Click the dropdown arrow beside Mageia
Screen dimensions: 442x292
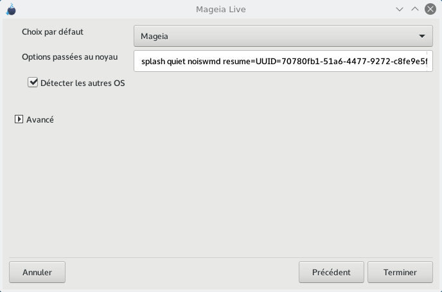point(421,36)
